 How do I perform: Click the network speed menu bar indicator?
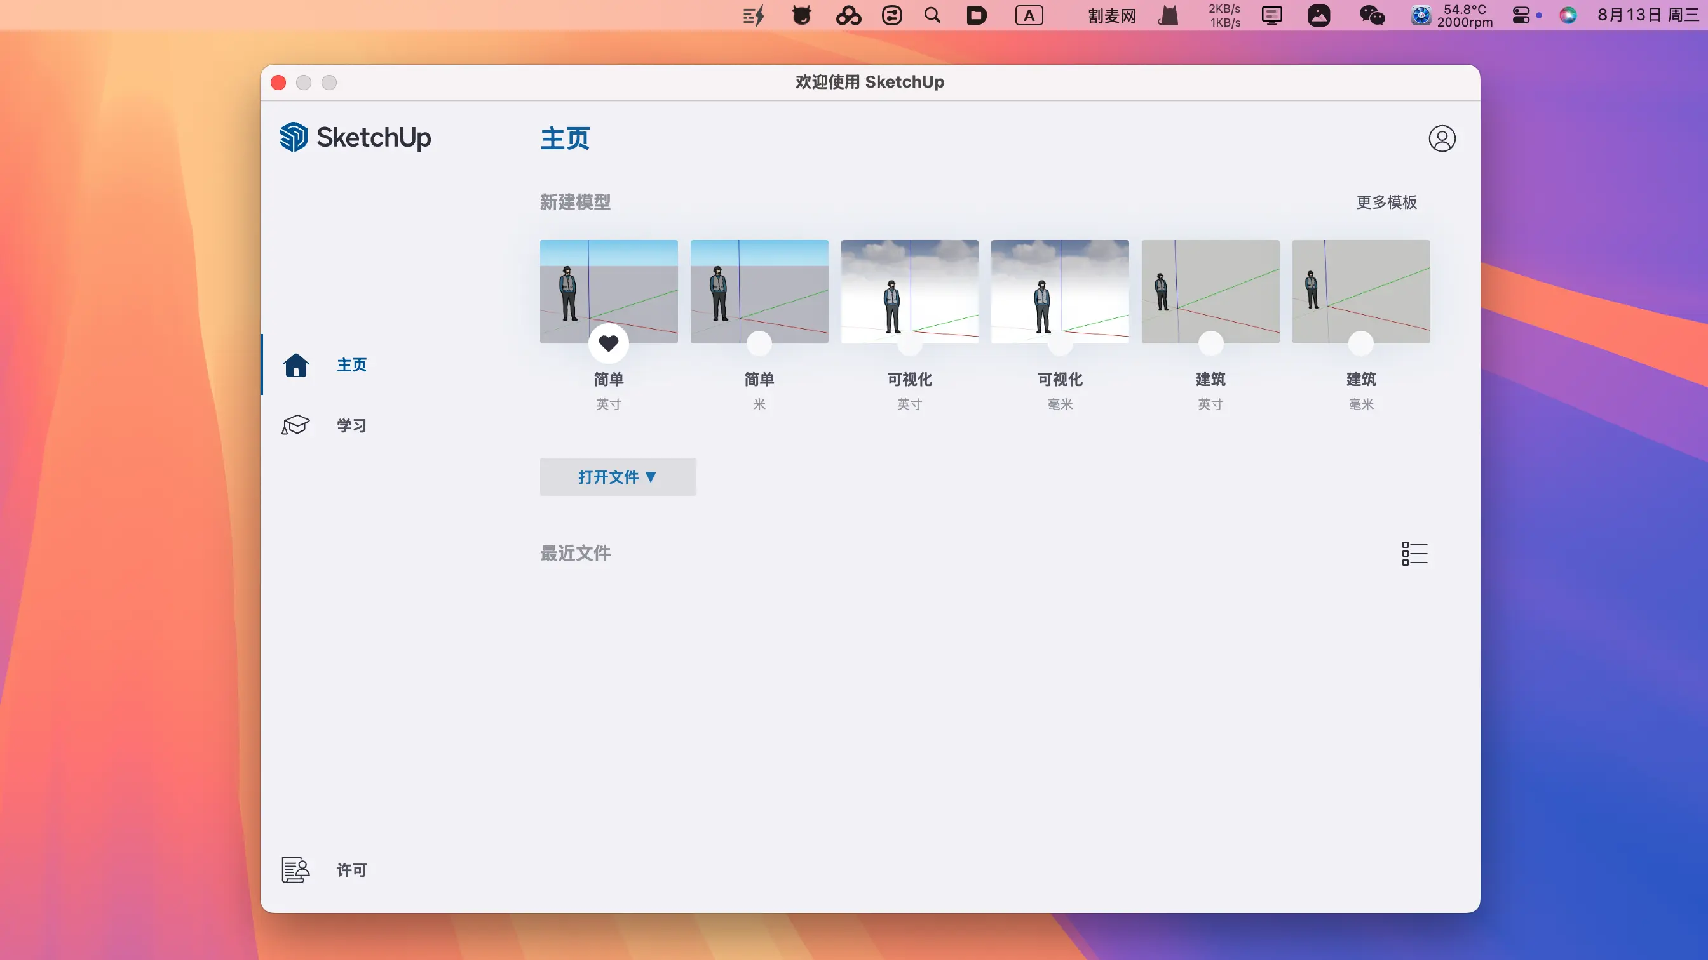pos(1224,15)
